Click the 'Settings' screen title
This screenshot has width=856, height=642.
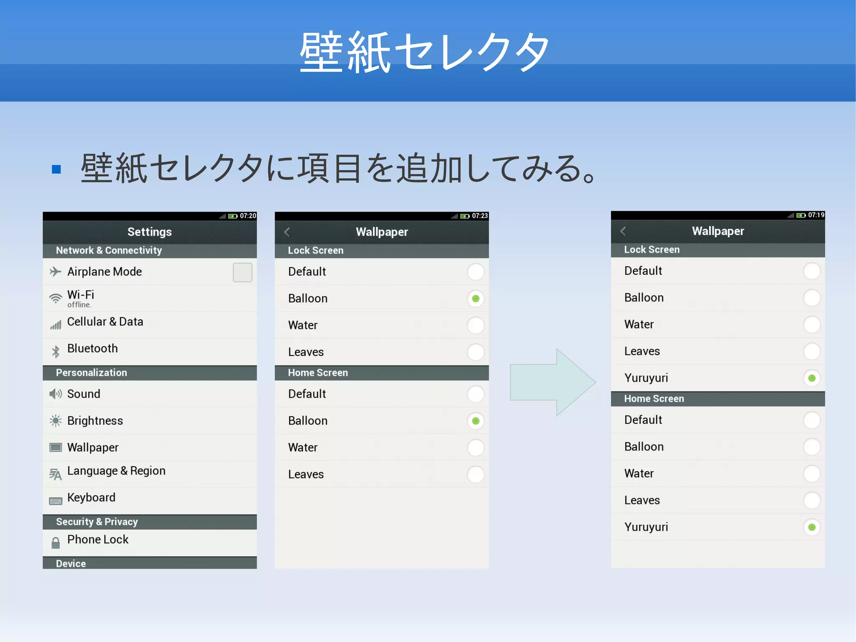tap(150, 232)
